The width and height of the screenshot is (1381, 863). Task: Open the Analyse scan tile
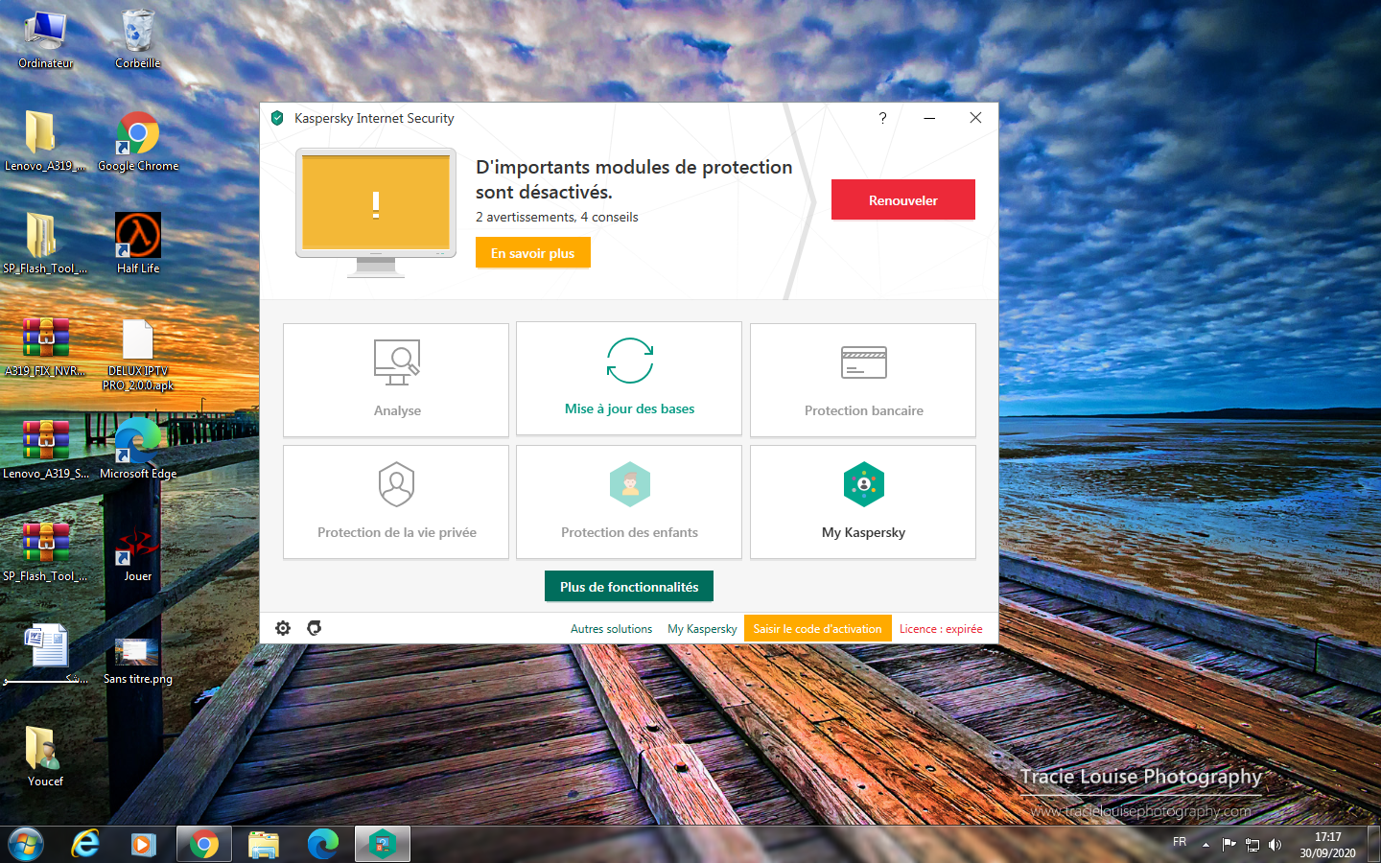pyautogui.click(x=396, y=380)
